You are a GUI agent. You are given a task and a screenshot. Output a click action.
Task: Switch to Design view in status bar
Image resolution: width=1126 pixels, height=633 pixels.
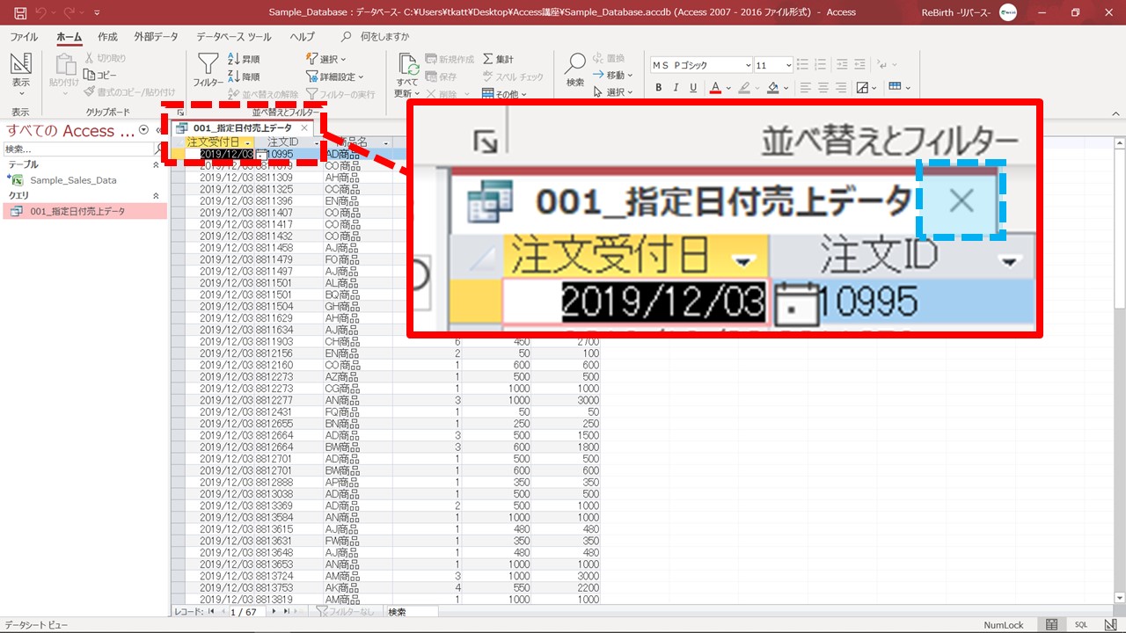pyautogui.click(x=1108, y=624)
